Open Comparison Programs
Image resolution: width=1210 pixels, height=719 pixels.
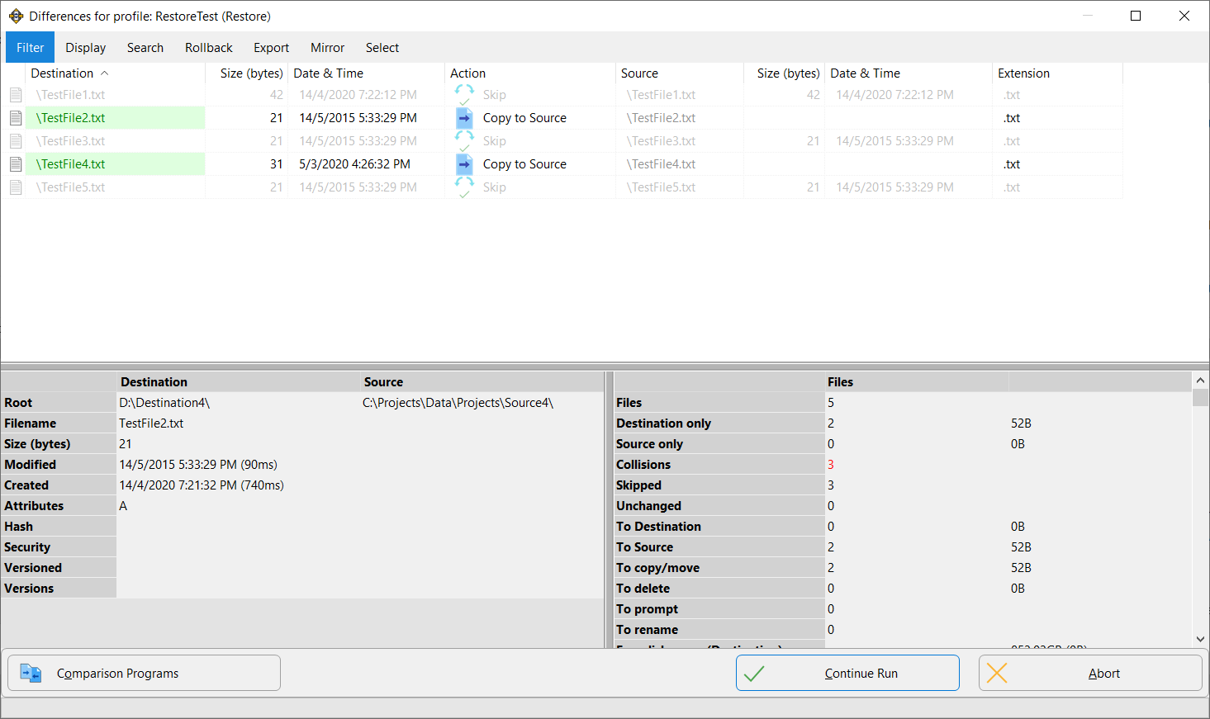point(145,673)
